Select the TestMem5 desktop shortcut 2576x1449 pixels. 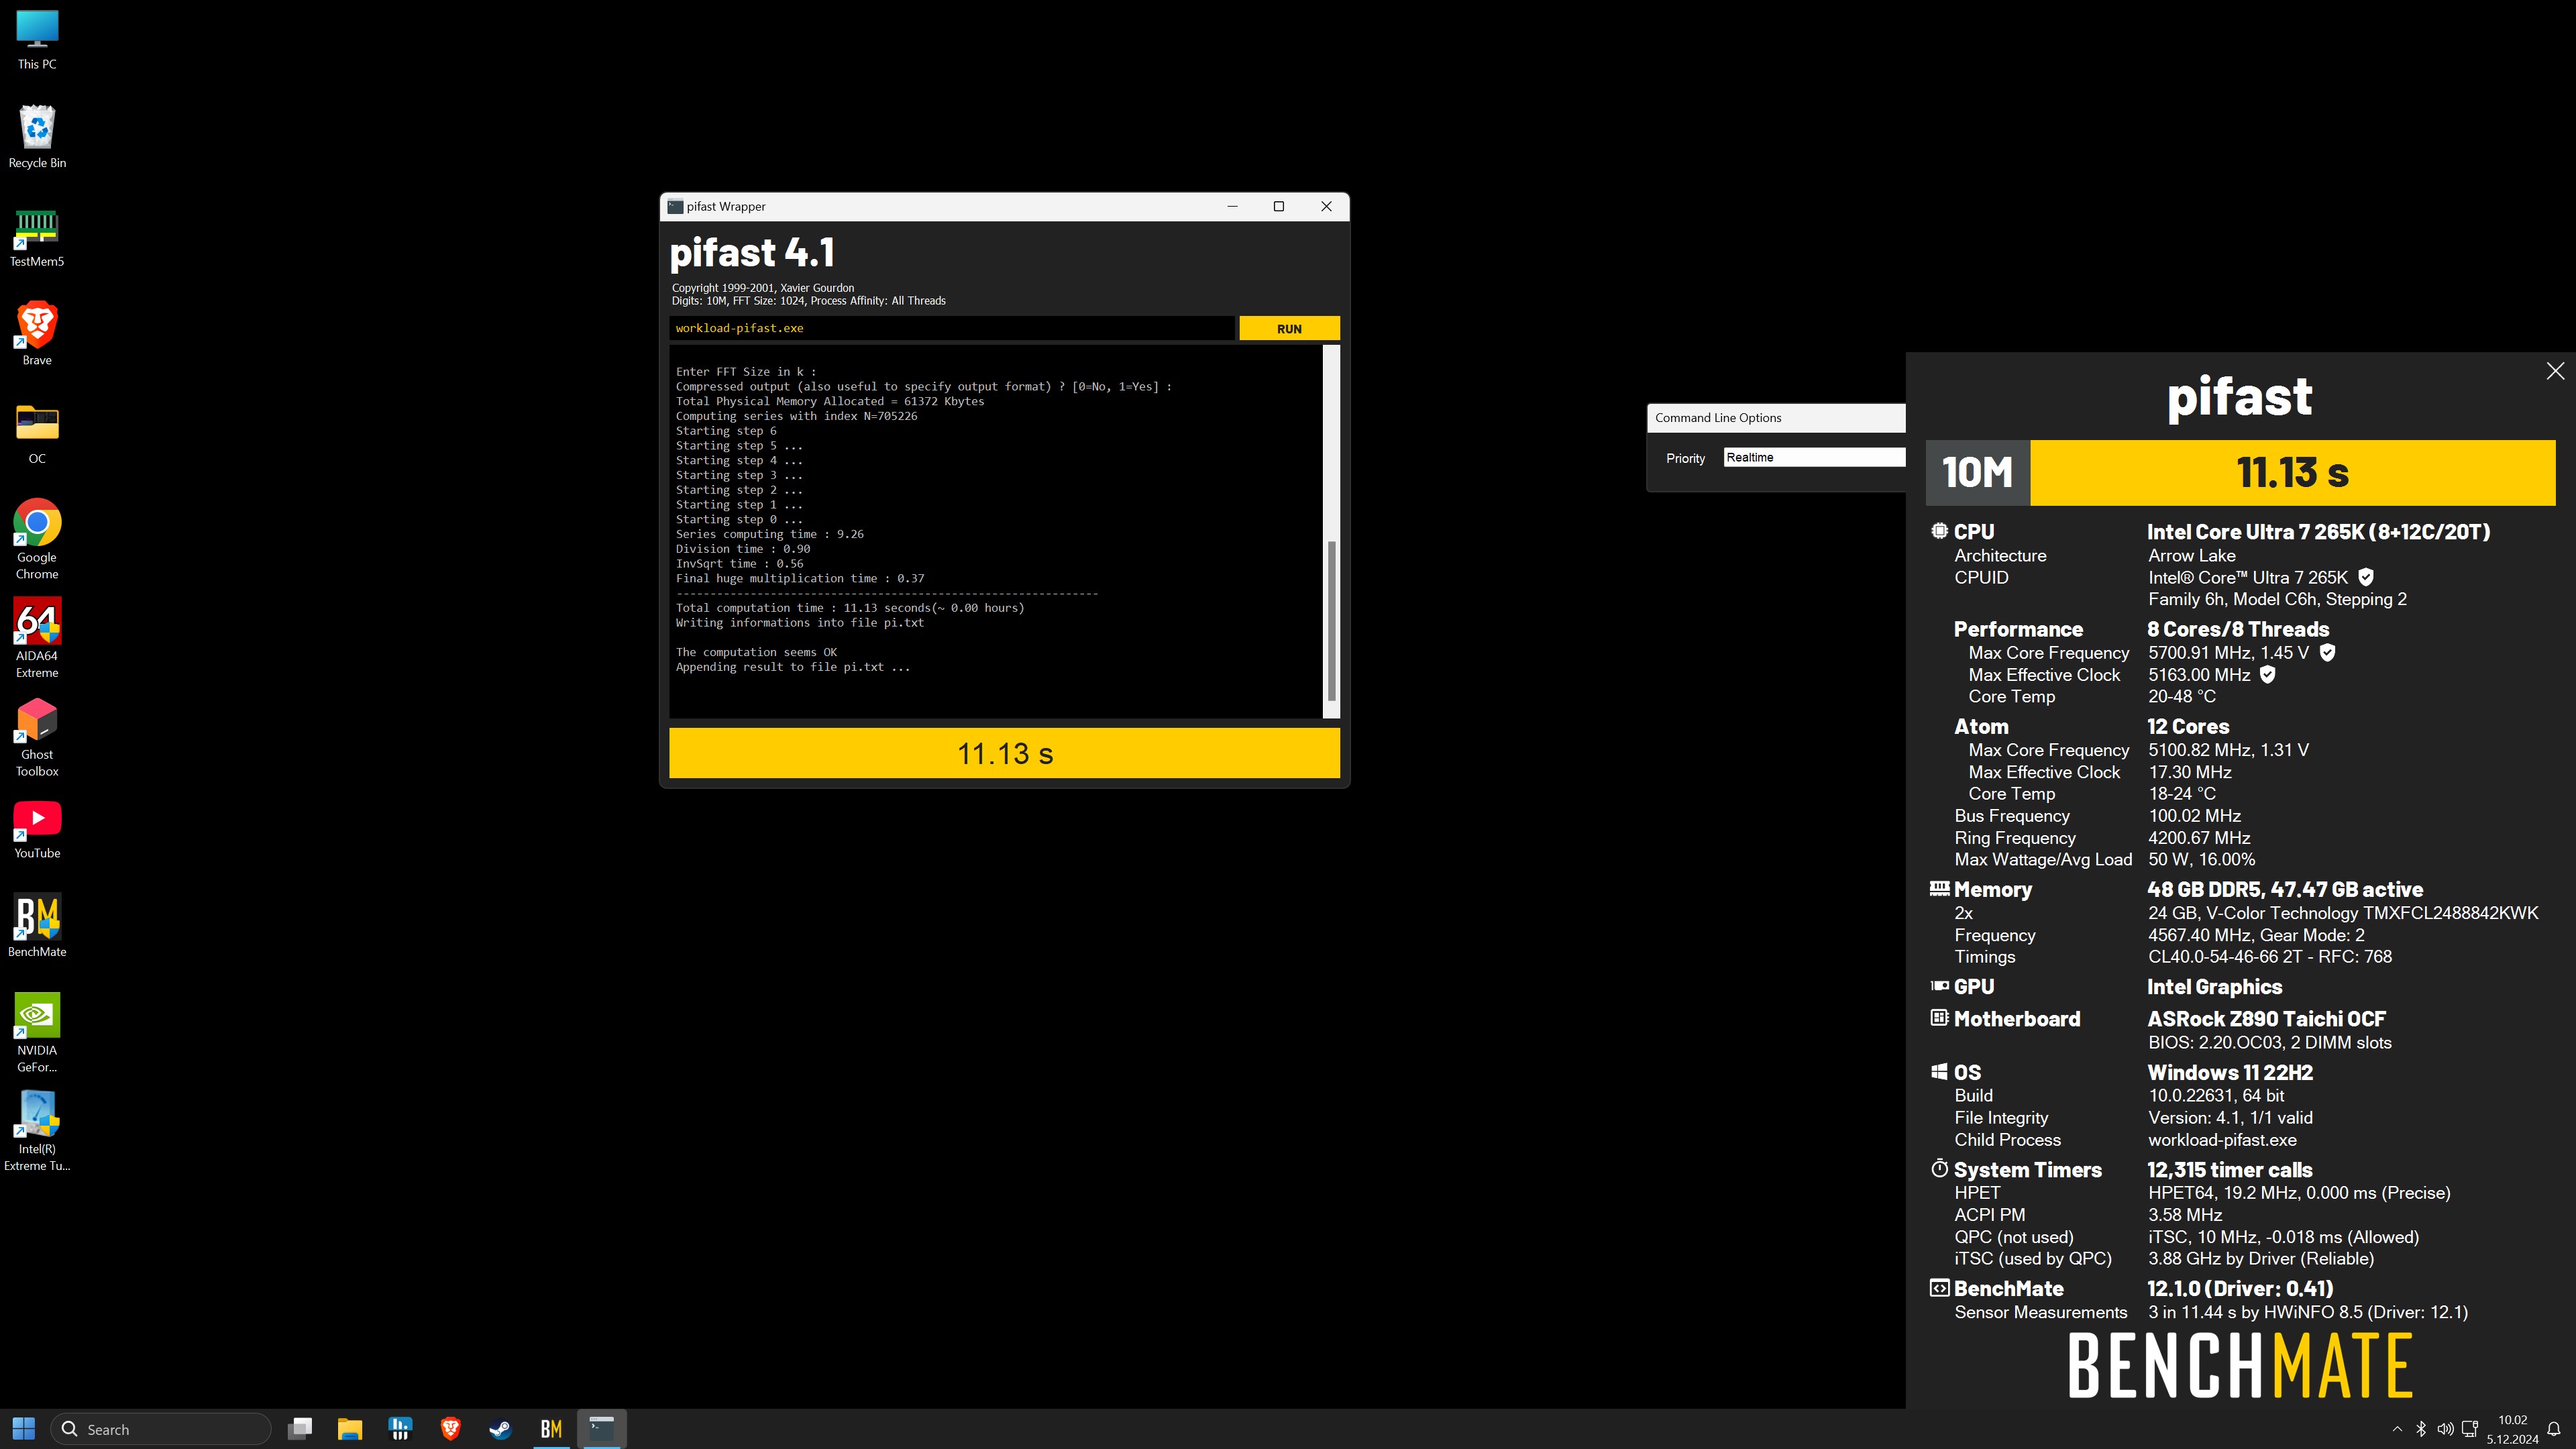click(x=37, y=238)
